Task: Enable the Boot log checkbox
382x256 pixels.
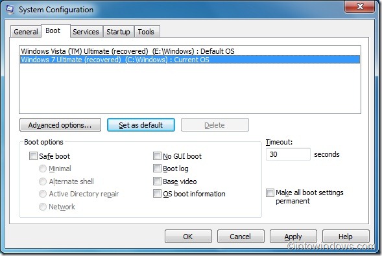Action: pos(157,168)
